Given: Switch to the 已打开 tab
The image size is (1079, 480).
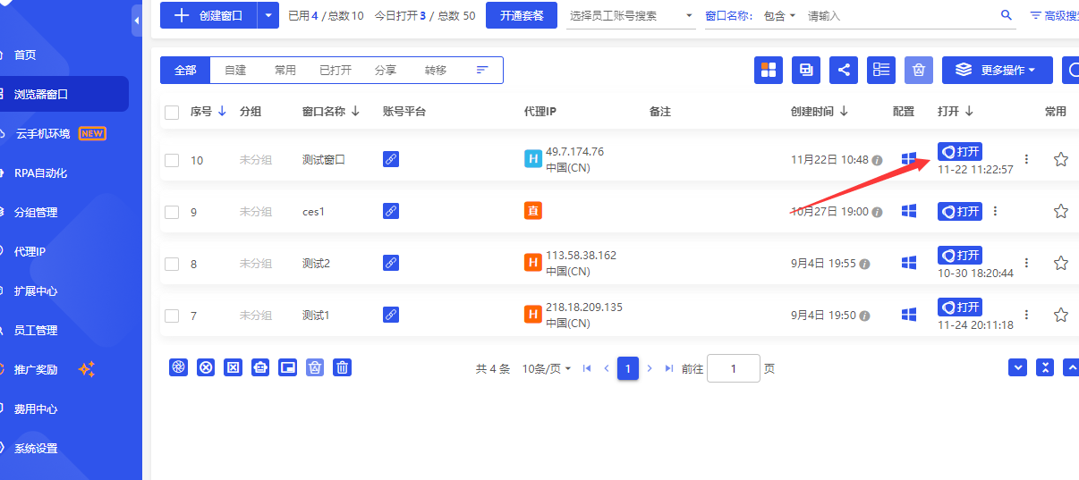Looking at the screenshot, I should click(336, 71).
